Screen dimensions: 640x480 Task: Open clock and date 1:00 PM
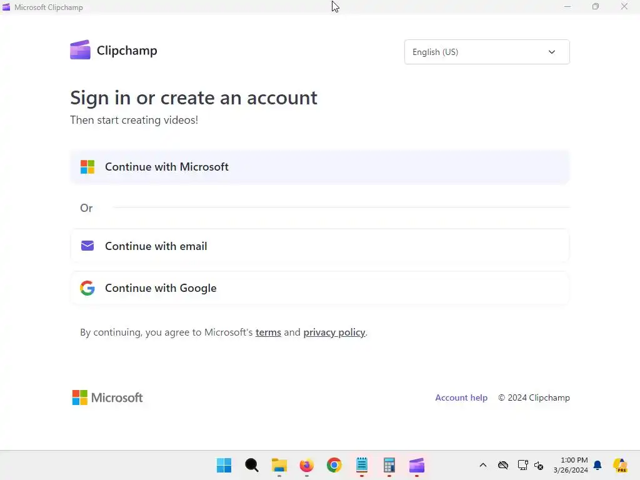tap(571, 465)
